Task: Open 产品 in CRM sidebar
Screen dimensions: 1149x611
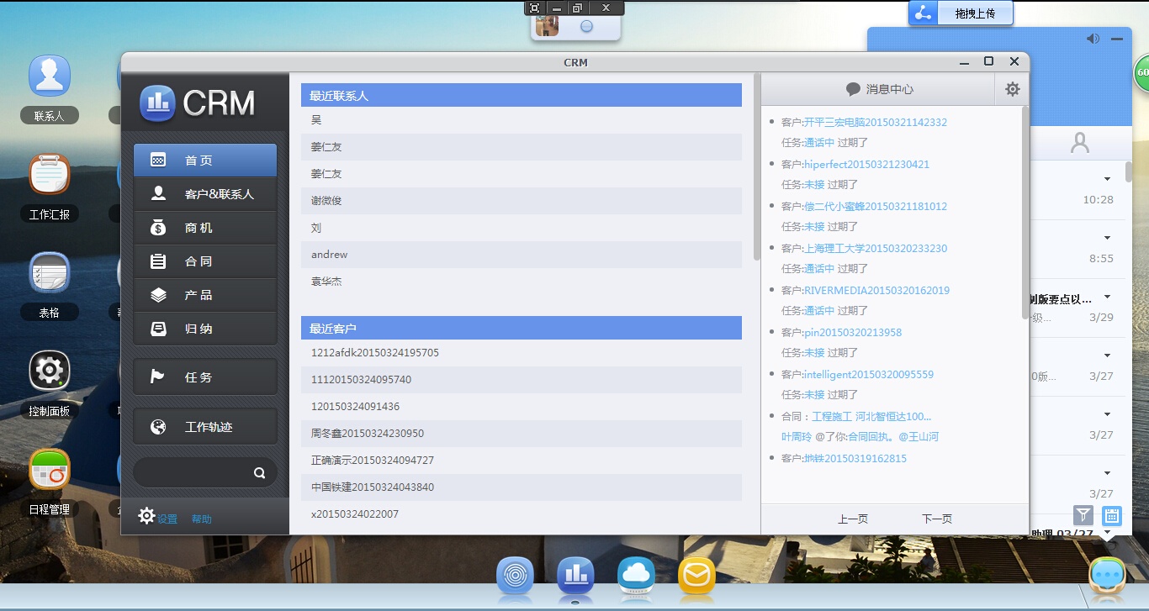Action: point(205,295)
